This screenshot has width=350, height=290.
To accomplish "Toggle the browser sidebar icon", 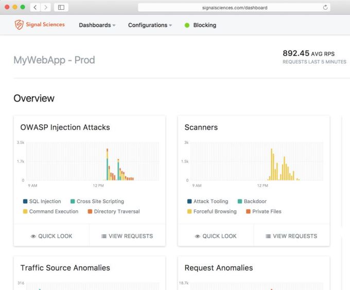I will (61, 8).
